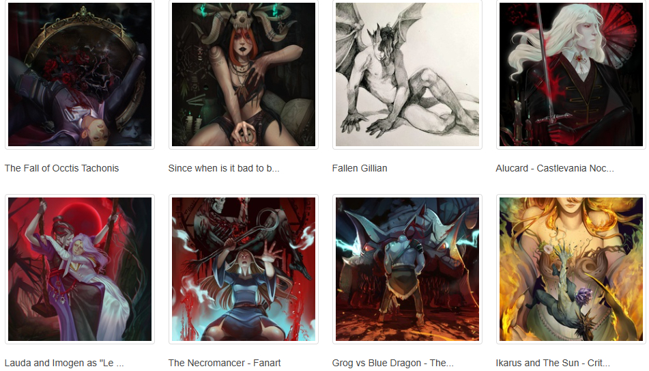Click the 'Alucard - Castlevania Noc...' title

555,168
